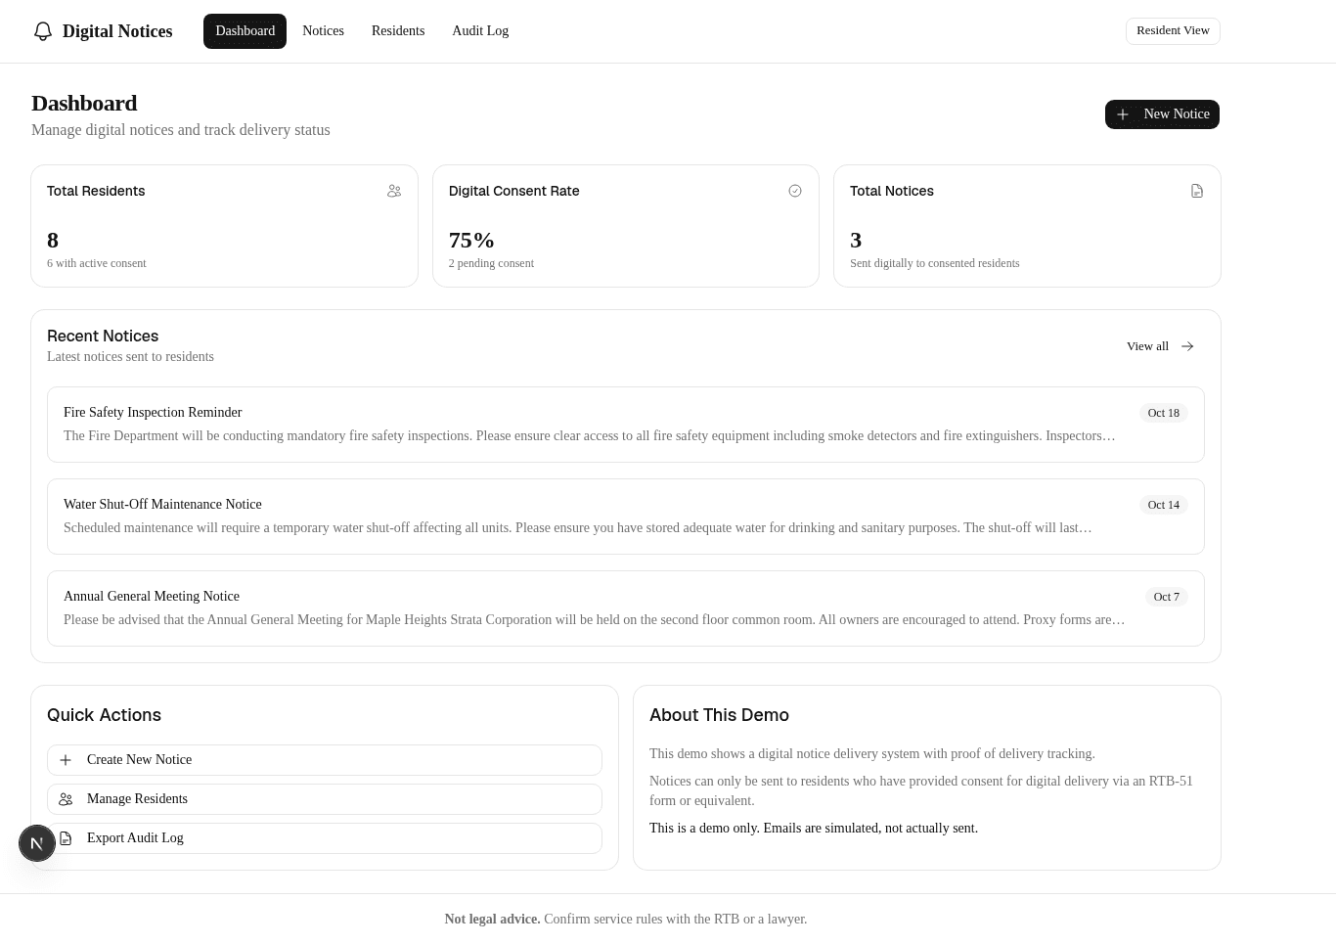Click the arrow icon beside View all

tap(1187, 346)
